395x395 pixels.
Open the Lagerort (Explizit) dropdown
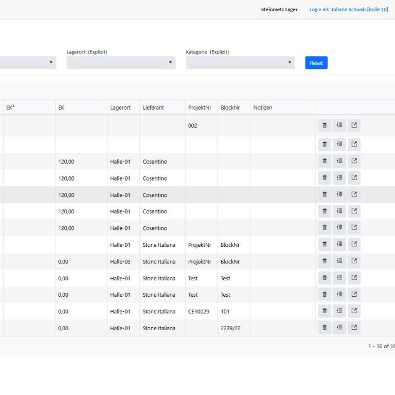coord(121,62)
